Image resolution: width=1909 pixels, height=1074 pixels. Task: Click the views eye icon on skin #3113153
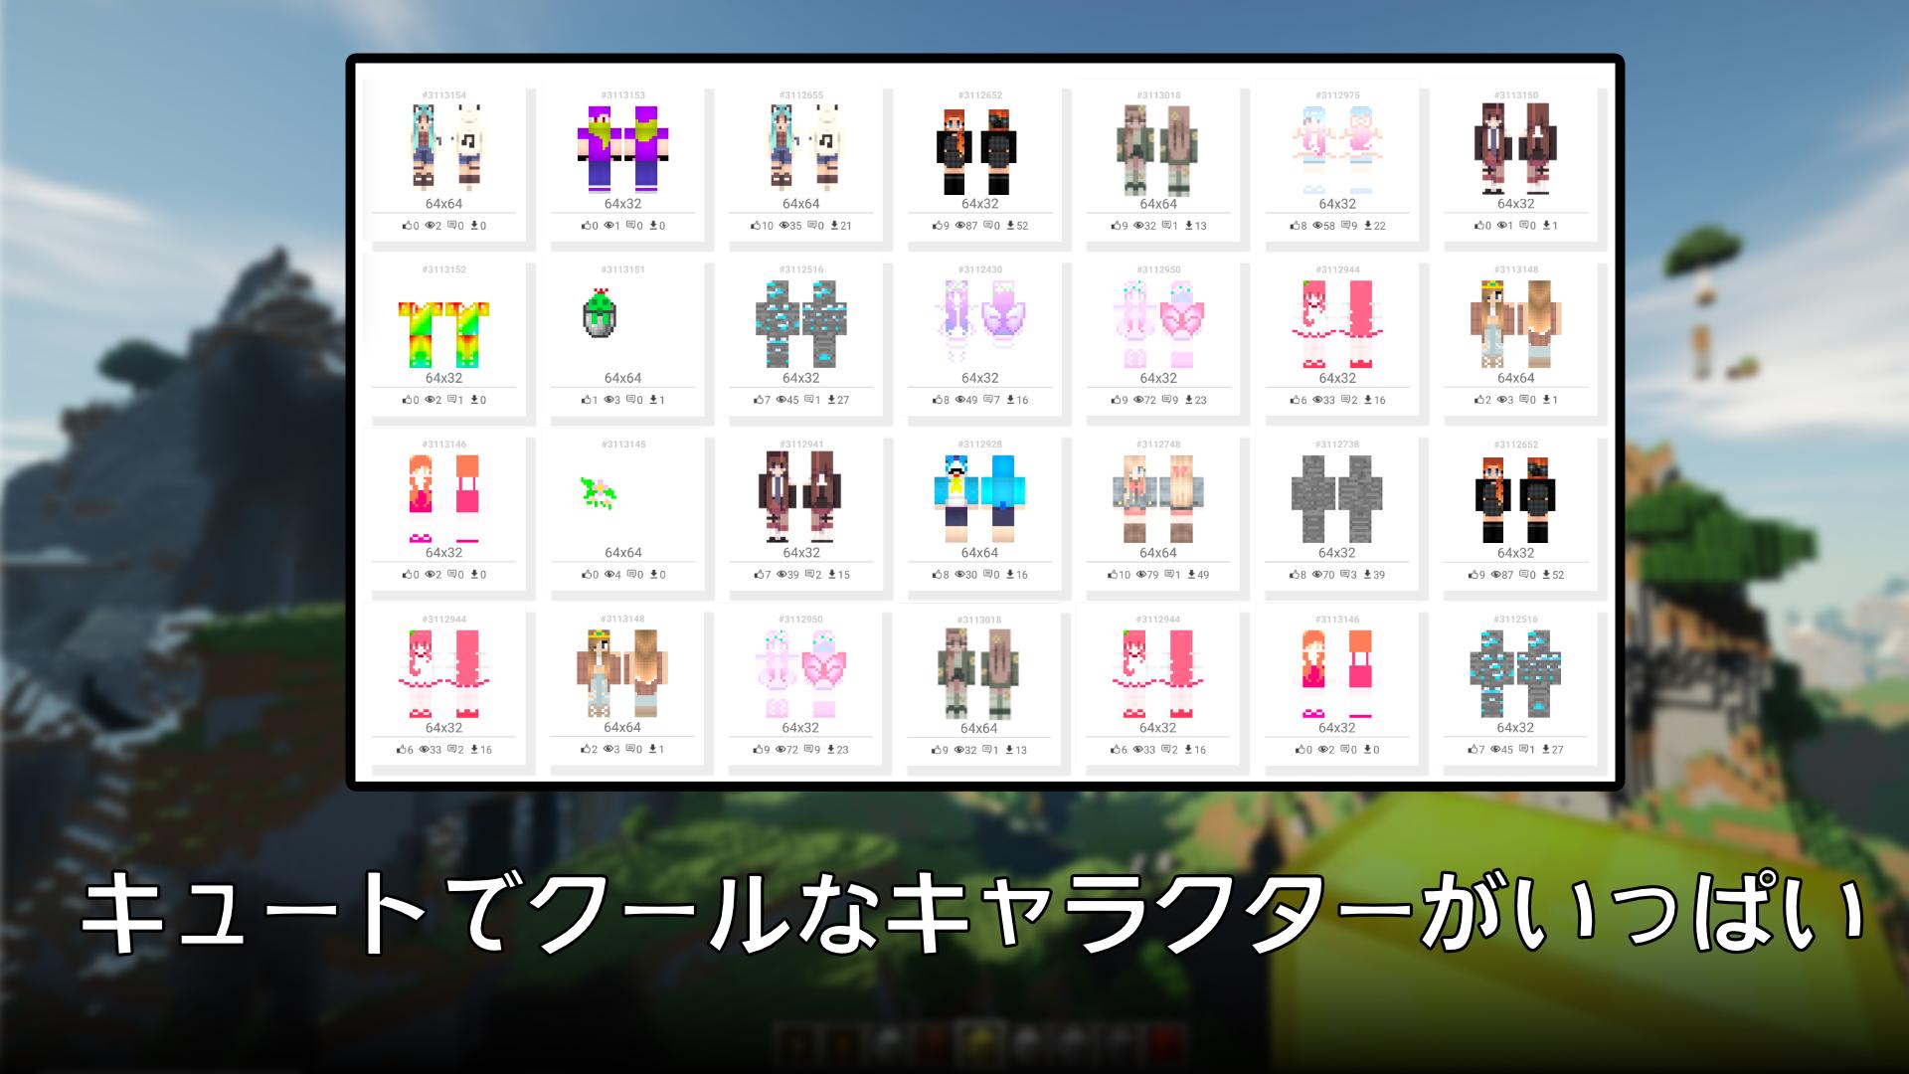[608, 226]
